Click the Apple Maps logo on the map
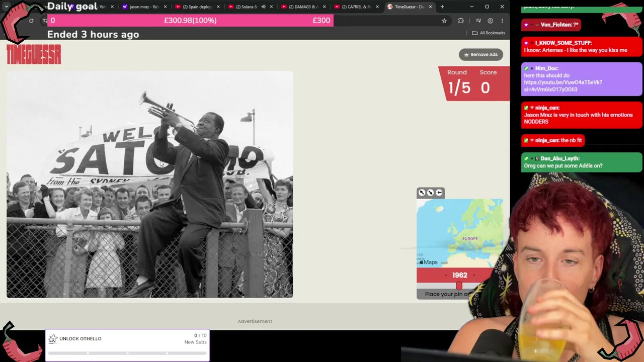The width and height of the screenshot is (644, 362). click(428, 262)
